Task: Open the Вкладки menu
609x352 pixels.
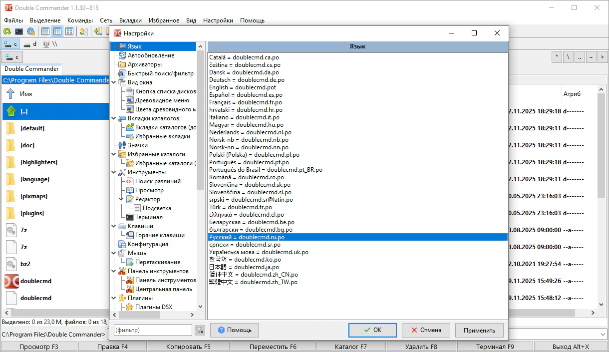Action: coord(130,20)
